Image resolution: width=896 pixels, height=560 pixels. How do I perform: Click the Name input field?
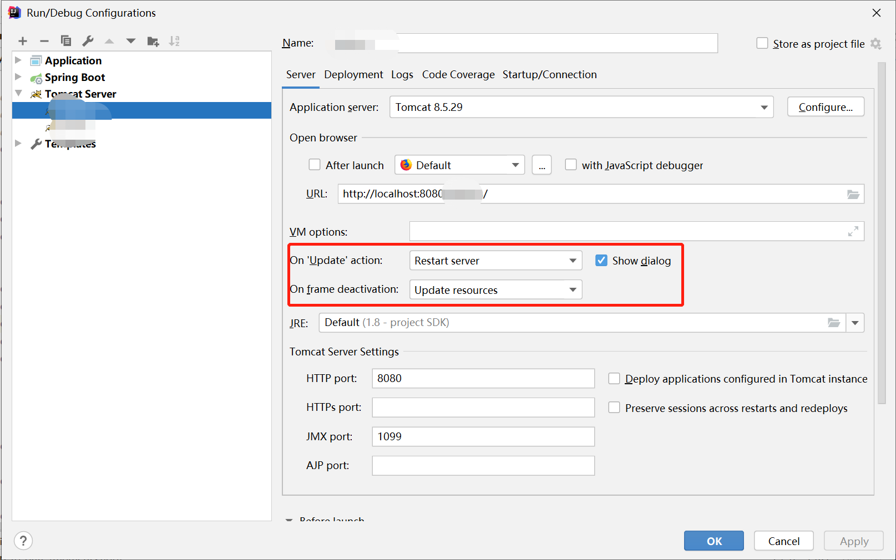(x=526, y=43)
